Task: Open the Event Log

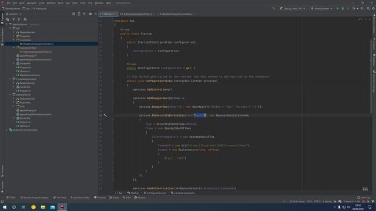Action: (x=364, y=198)
